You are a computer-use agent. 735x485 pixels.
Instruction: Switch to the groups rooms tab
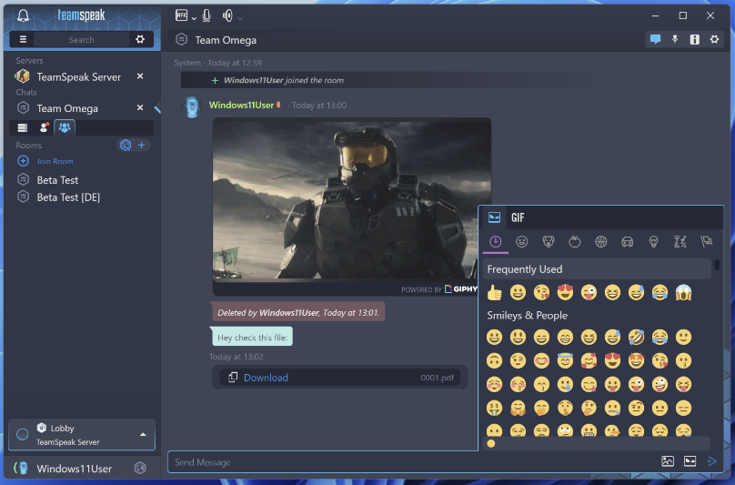tap(65, 127)
